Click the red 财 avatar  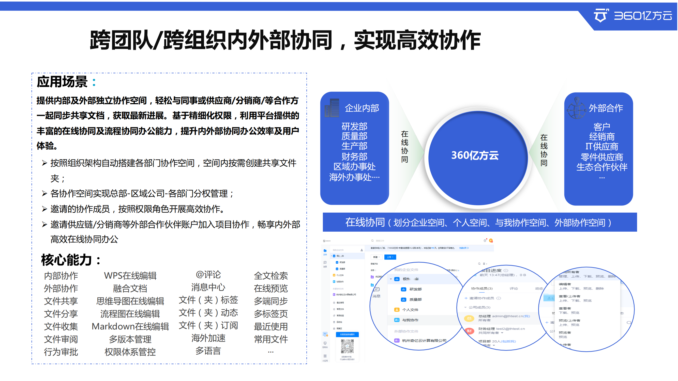coord(469,331)
